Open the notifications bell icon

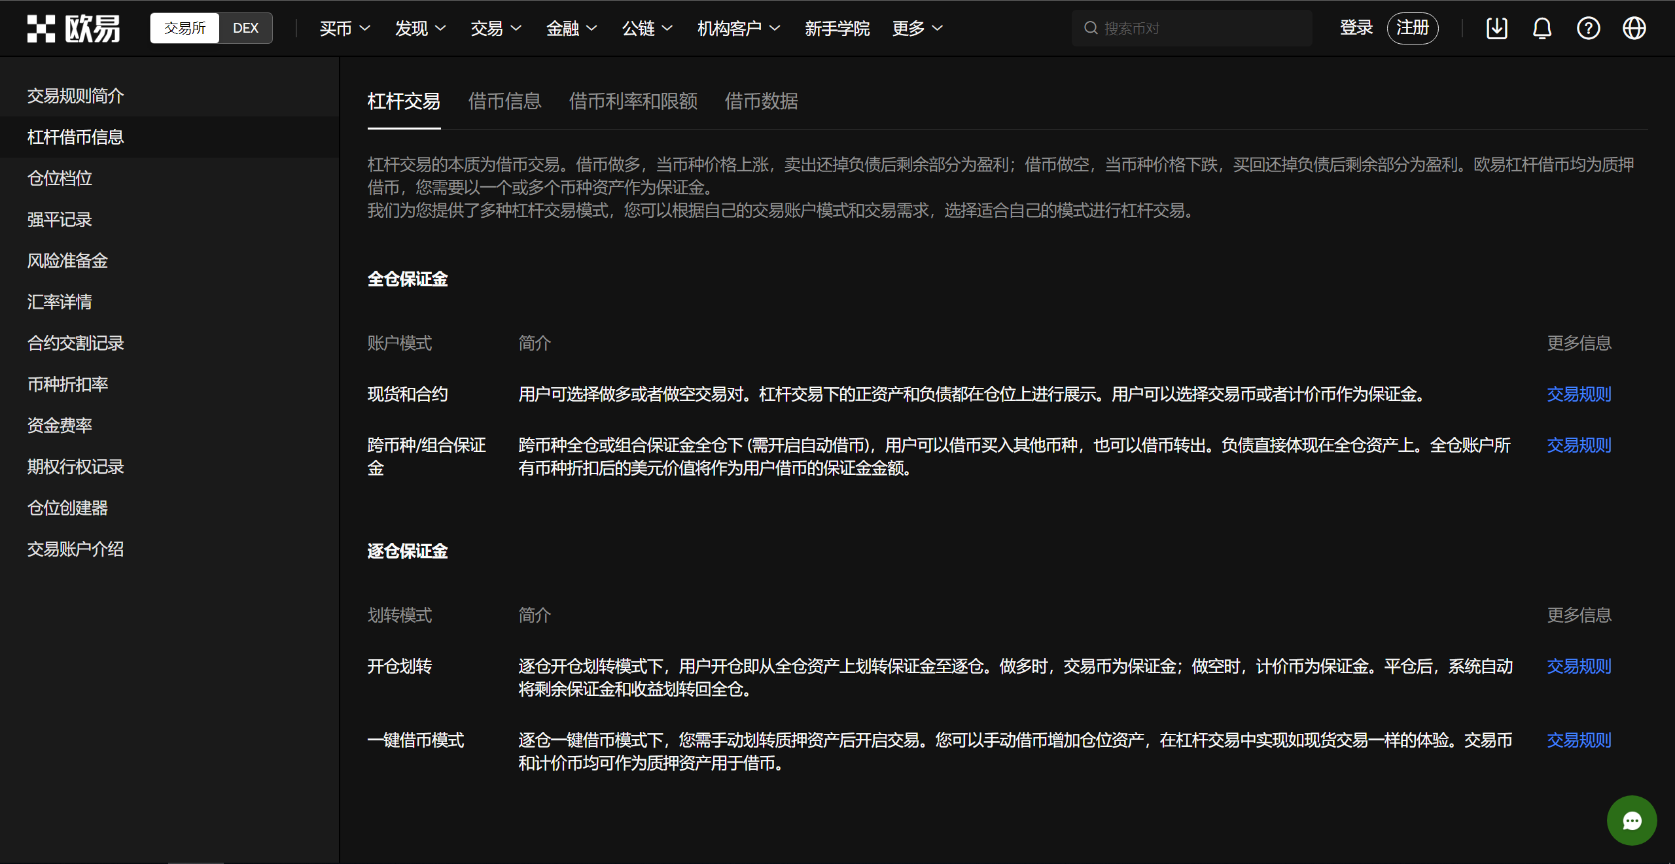click(x=1542, y=27)
